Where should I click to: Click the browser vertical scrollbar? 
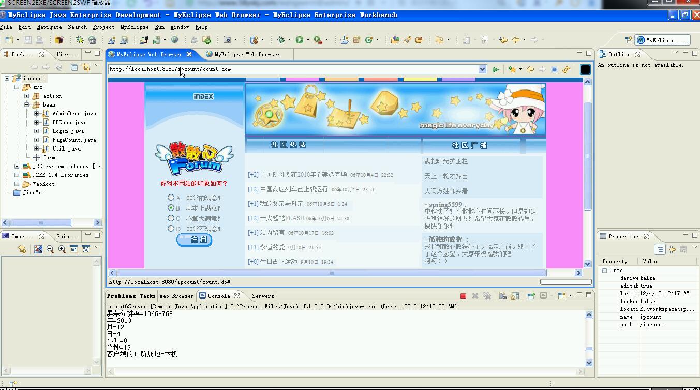point(587,156)
